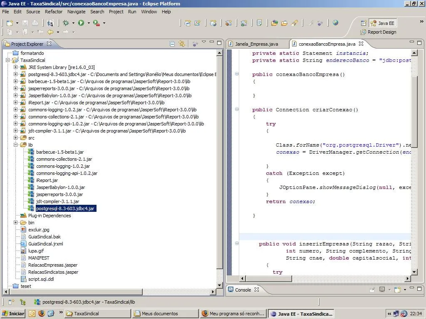
Task: Click the open web browser globe icon
Action: [x=335, y=23]
